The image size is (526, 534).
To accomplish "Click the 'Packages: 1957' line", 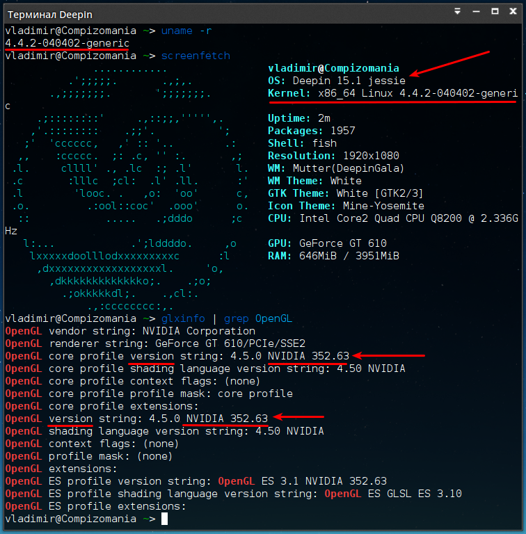I will tap(312, 131).
